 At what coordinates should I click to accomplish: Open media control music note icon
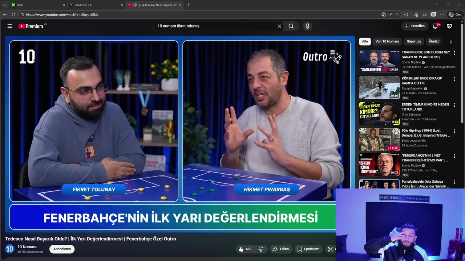(416, 14)
